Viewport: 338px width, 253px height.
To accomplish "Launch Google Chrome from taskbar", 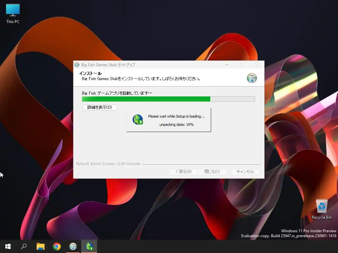I will tap(57, 246).
